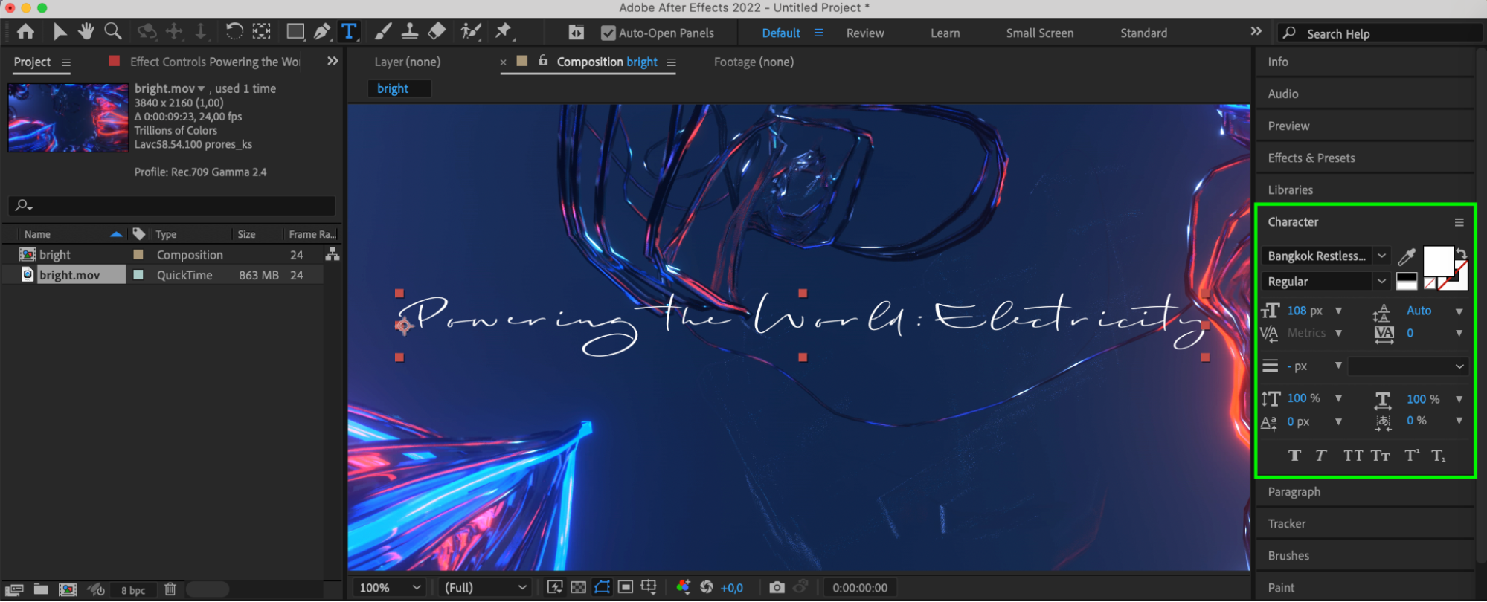
Task: Click the eyedropper in Character panel
Action: tap(1406, 256)
